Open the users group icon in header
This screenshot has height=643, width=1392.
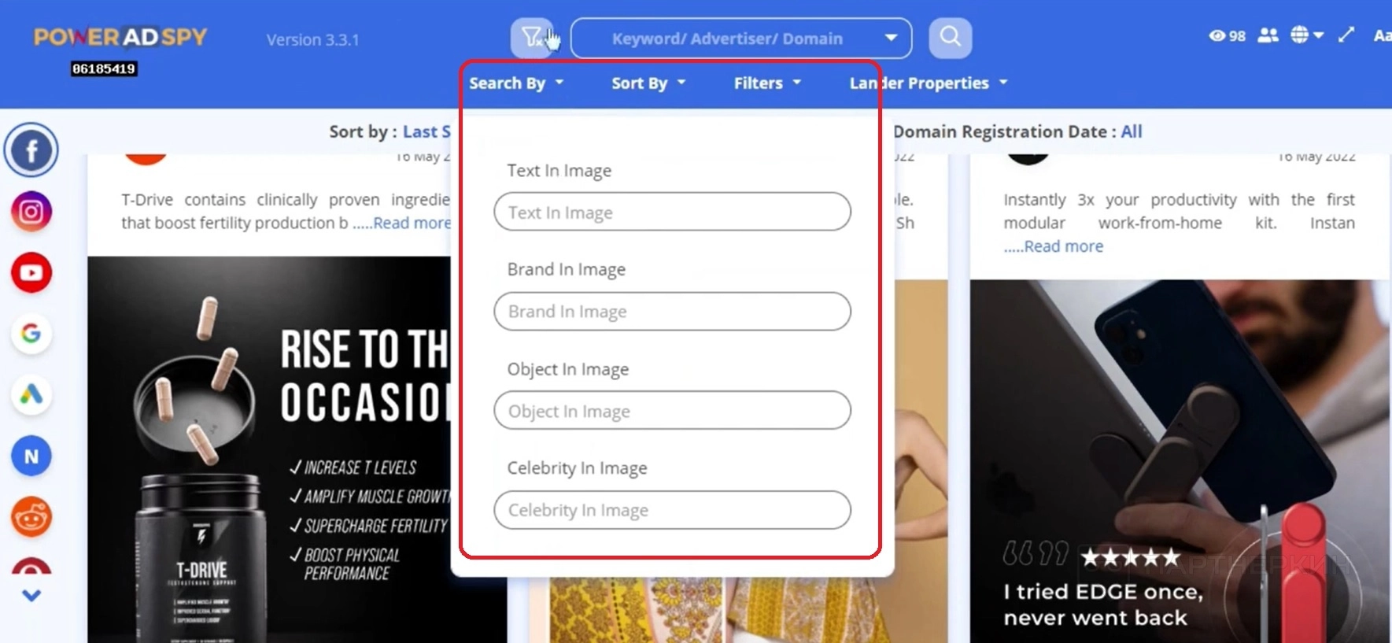tap(1268, 35)
